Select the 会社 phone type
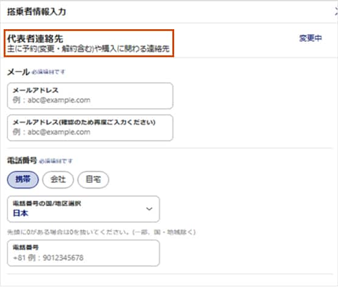Image resolution: width=338 pixels, height=287 pixels. click(58, 179)
